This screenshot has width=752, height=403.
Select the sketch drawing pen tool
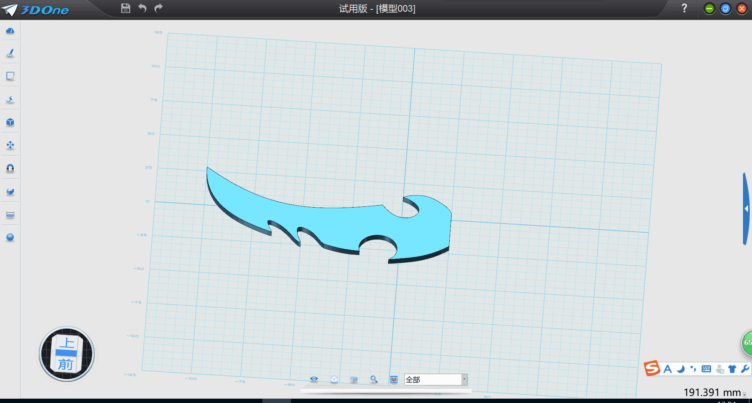(x=10, y=53)
